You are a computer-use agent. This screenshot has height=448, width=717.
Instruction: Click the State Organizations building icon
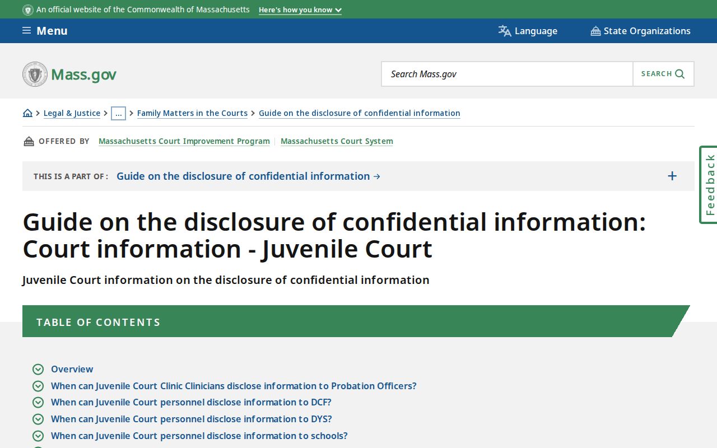595,31
